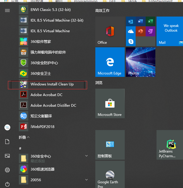Open the Mail tile
This screenshot has width=183, height=188.
point(170,31)
